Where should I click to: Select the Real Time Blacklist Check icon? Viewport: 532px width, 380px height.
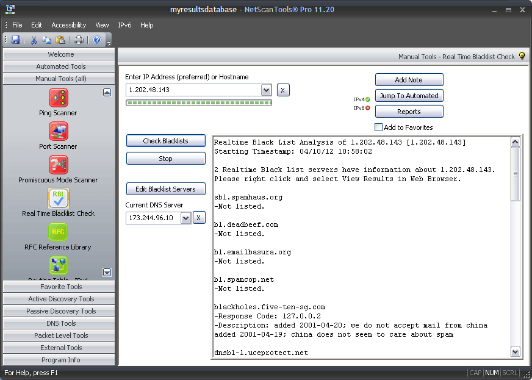(59, 198)
